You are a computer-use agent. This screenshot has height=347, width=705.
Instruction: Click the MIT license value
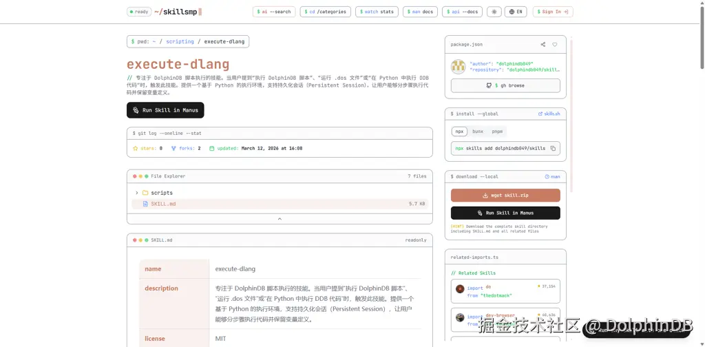[x=221, y=339]
